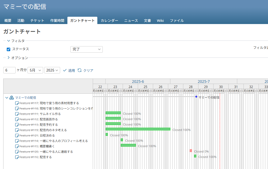Switch to the チケット tab
The width and height of the screenshot is (268, 169).
click(37, 21)
